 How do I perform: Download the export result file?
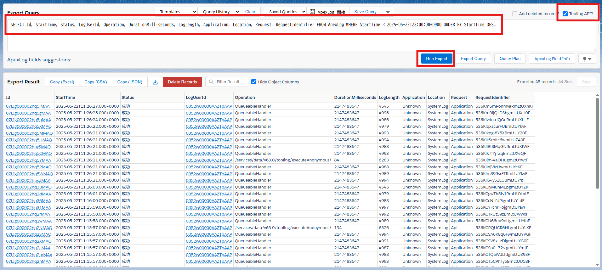pyautogui.click(x=155, y=82)
